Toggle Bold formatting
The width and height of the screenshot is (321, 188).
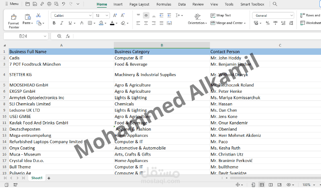[54, 23]
